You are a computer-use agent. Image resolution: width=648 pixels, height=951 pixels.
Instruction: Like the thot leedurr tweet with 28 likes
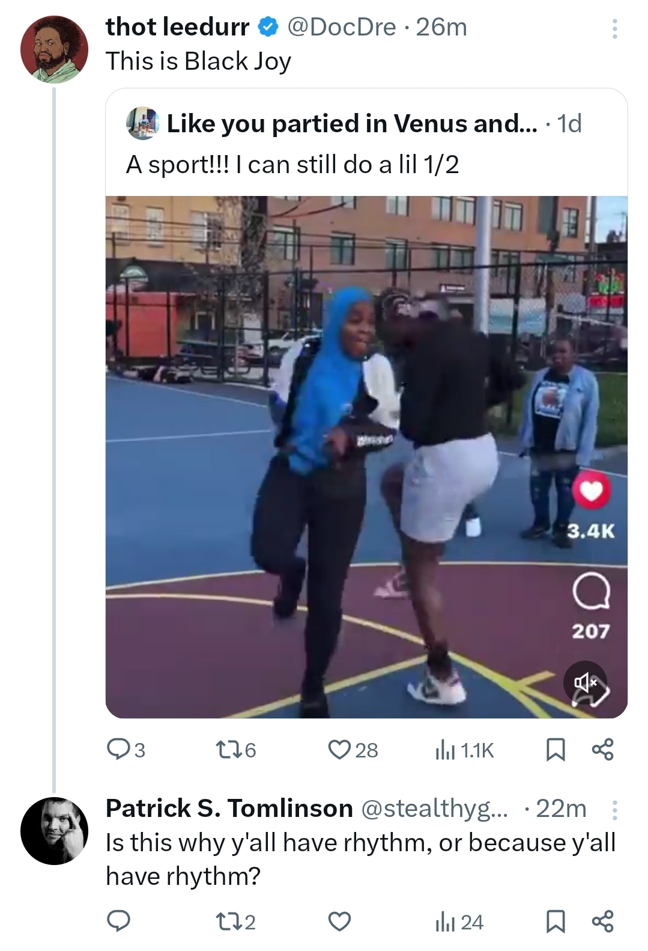353,750
